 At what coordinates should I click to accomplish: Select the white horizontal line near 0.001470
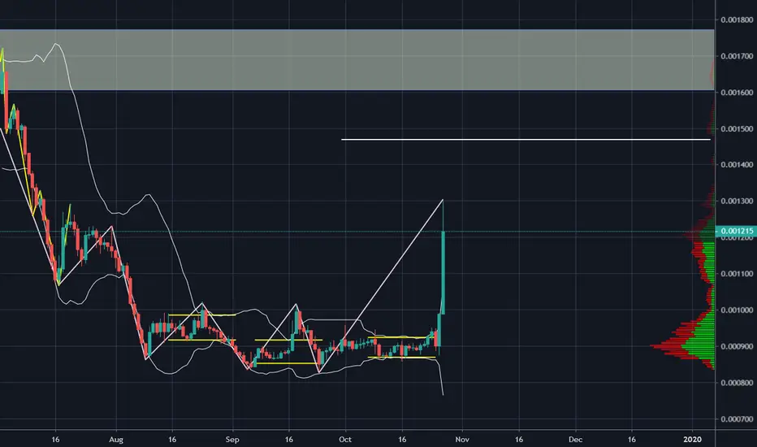[x=526, y=140]
